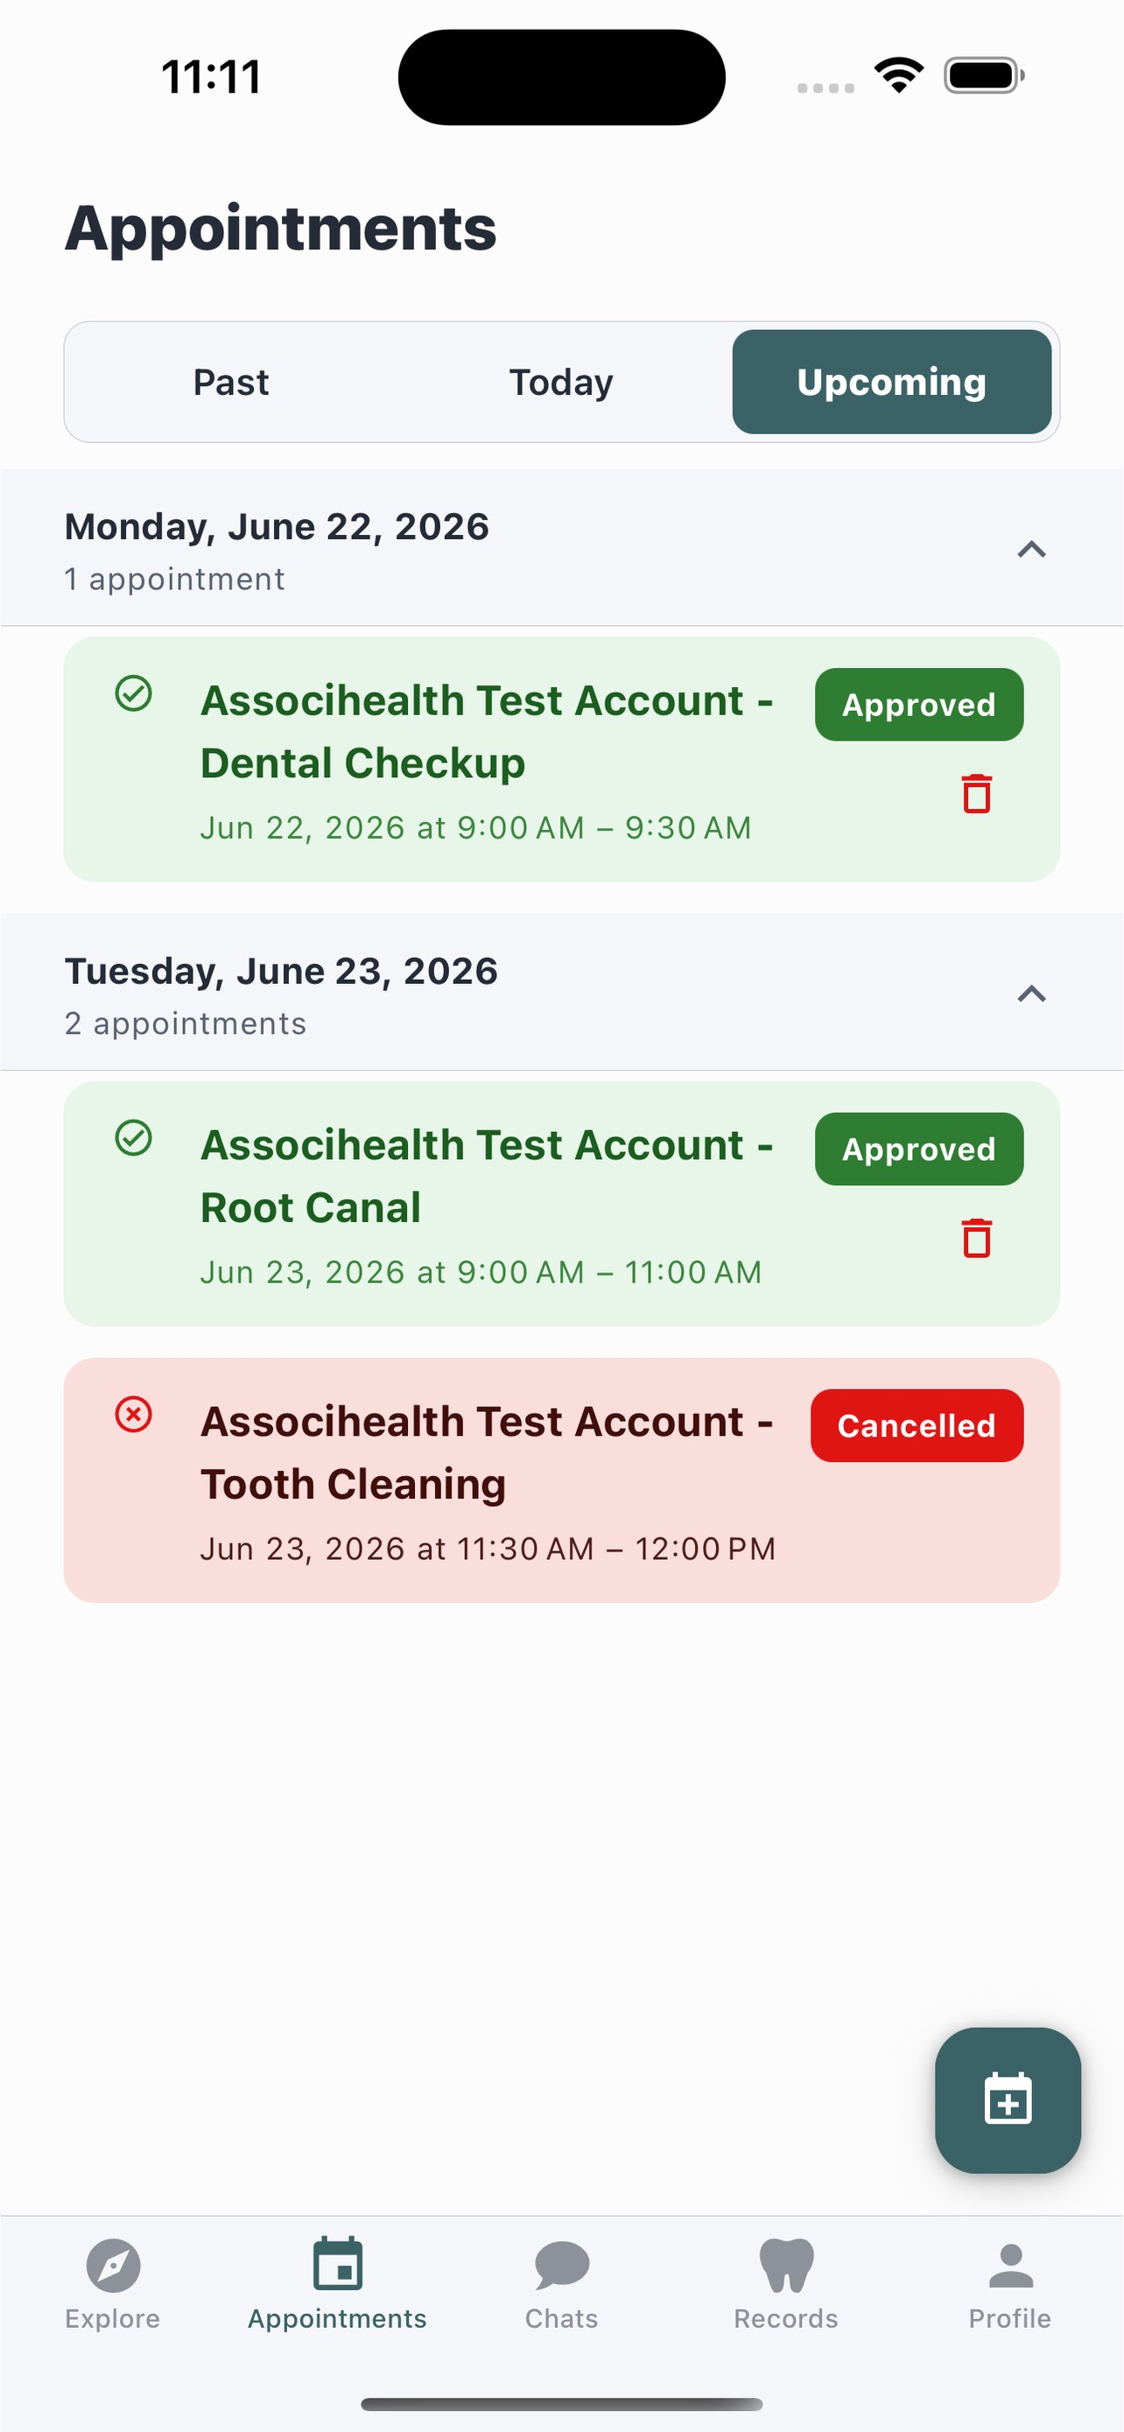Open Chats from the bottom bar
The height and width of the screenshot is (2432, 1124).
(x=561, y=2284)
